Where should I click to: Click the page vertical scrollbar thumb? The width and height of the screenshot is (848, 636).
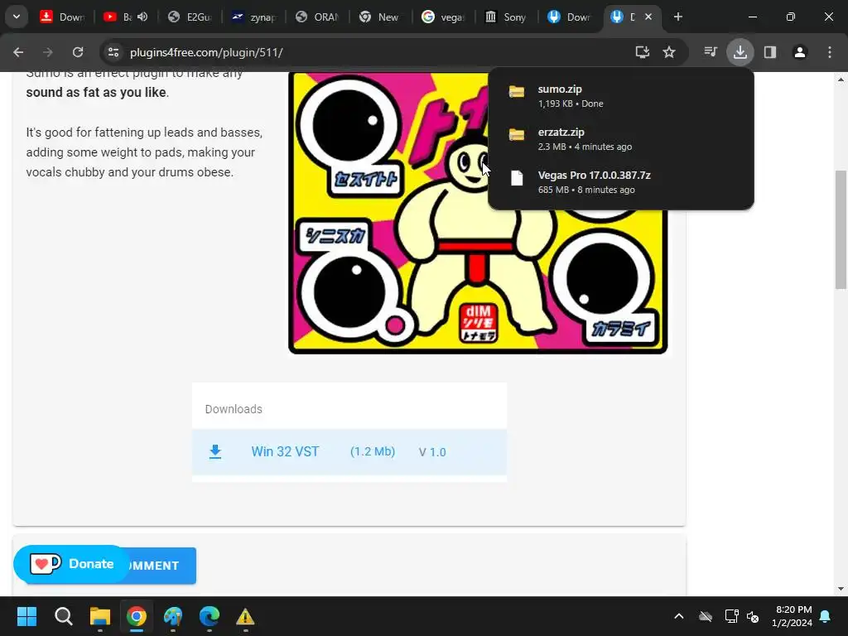[x=841, y=230]
